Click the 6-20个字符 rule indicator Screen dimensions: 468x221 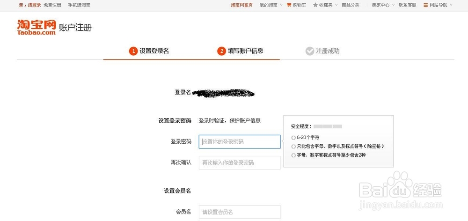(x=293, y=138)
